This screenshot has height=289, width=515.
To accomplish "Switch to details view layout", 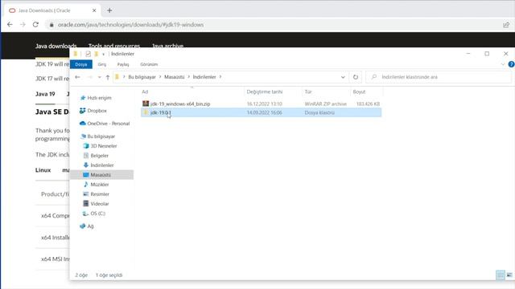I will (501, 275).
